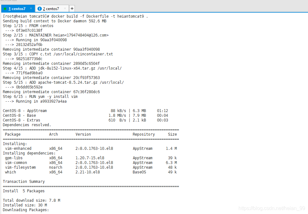Click 'Removing intermediate container 2890d5c6504f' line
This screenshot has height=214, width=308.
(x=51, y=64)
